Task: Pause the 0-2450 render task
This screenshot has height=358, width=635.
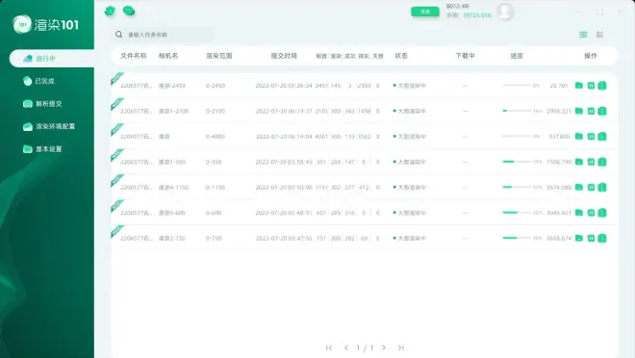Action: 591,86
